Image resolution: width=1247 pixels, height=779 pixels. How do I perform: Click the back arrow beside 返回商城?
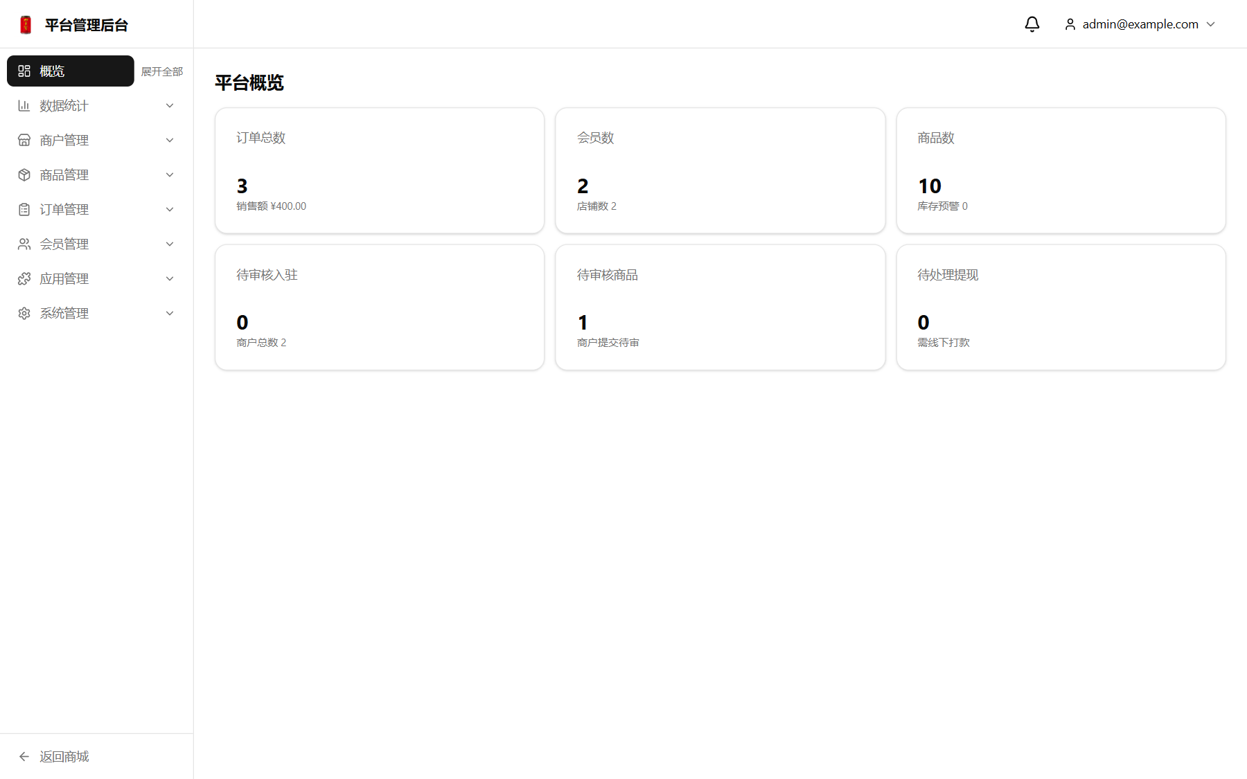tap(24, 756)
